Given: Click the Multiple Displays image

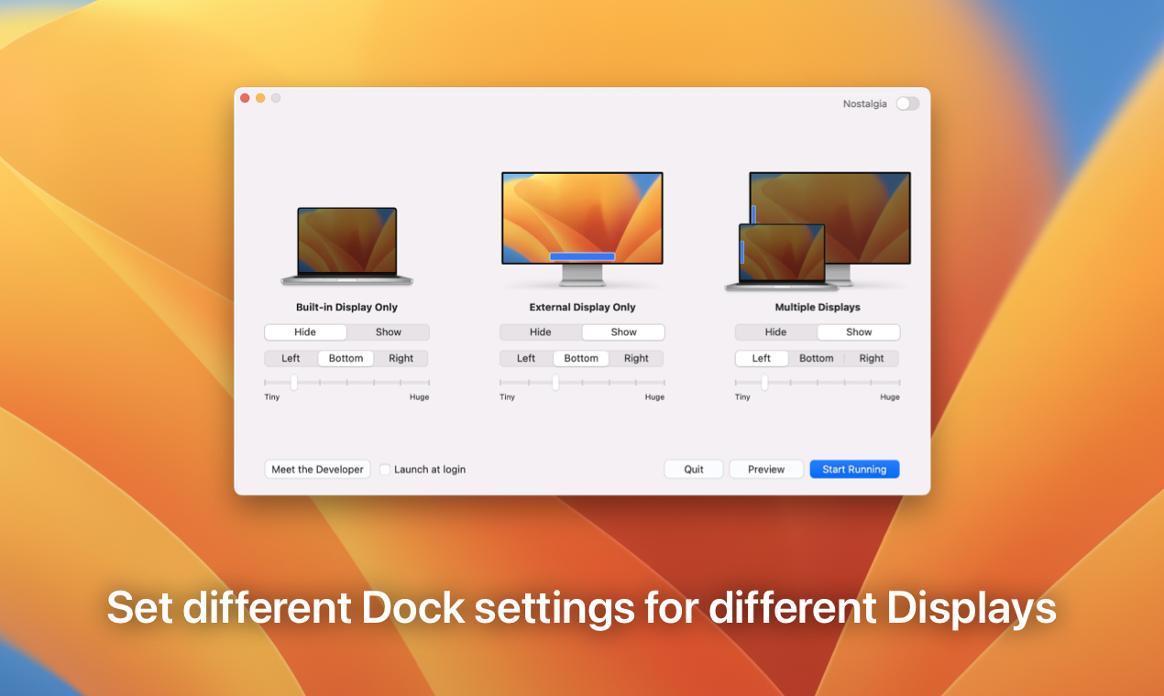Looking at the screenshot, I should click(818, 231).
